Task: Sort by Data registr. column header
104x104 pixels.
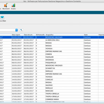Action: point(16,35)
